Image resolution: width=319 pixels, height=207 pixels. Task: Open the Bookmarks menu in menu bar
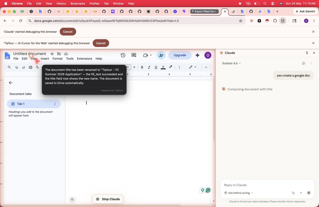[x=77, y=3]
